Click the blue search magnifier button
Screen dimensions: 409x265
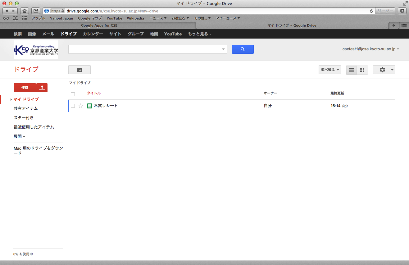pyautogui.click(x=243, y=49)
